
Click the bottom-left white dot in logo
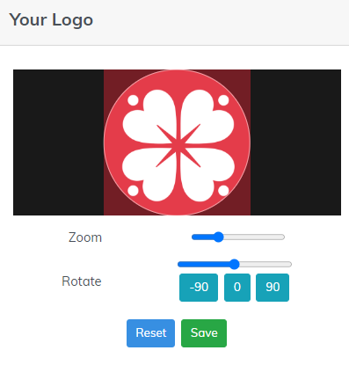[133, 191]
